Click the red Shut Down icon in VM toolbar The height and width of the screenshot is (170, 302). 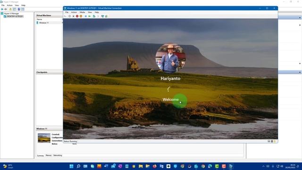pos(77,17)
